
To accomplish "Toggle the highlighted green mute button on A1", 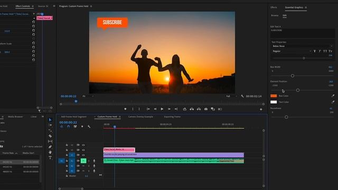I will point(83,160).
